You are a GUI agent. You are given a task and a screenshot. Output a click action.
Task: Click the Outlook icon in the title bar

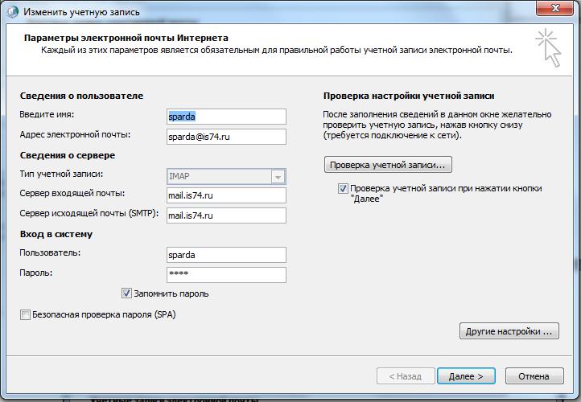point(13,11)
